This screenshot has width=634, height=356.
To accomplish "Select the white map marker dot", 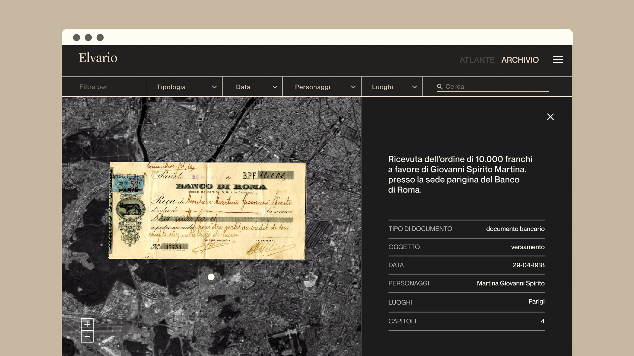I will pos(211,277).
